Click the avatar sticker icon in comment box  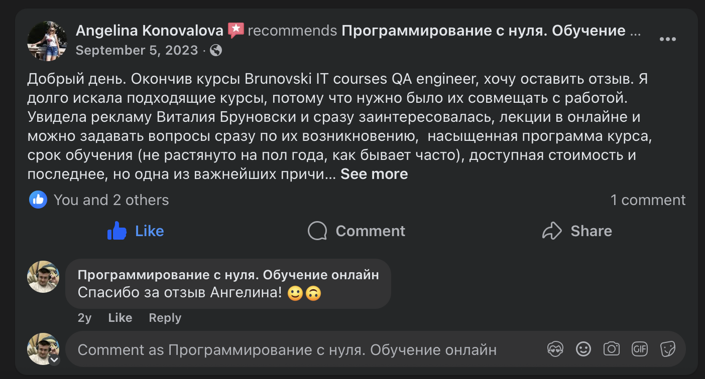point(555,348)
